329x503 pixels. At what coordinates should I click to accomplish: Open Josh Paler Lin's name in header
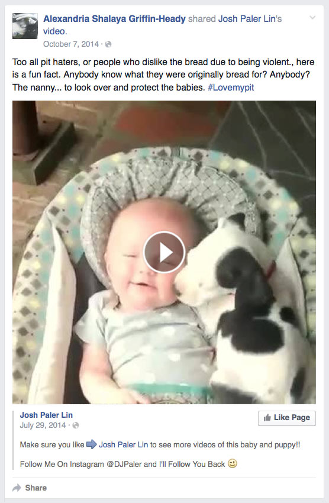[x=247, y=19]
